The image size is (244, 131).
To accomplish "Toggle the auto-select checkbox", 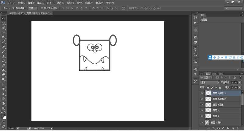I will pos(14,8).
